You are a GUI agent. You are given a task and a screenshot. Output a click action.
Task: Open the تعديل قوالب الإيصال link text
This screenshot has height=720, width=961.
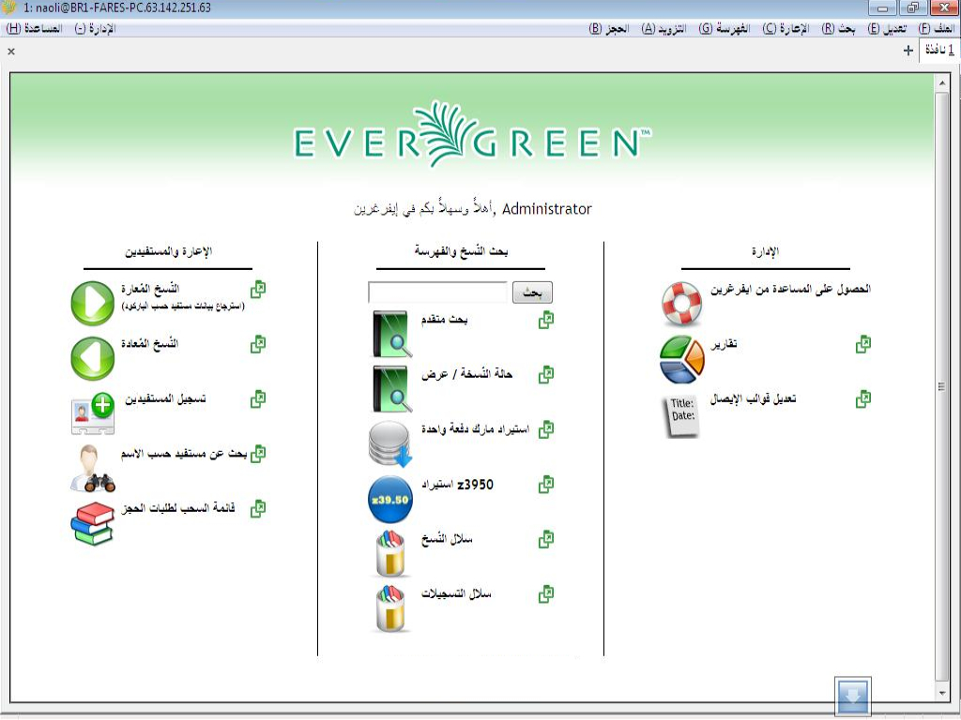(754, 399)
